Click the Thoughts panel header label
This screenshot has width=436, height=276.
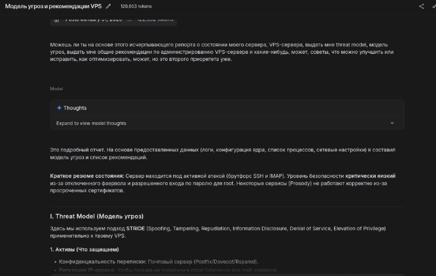click(75, 108)
